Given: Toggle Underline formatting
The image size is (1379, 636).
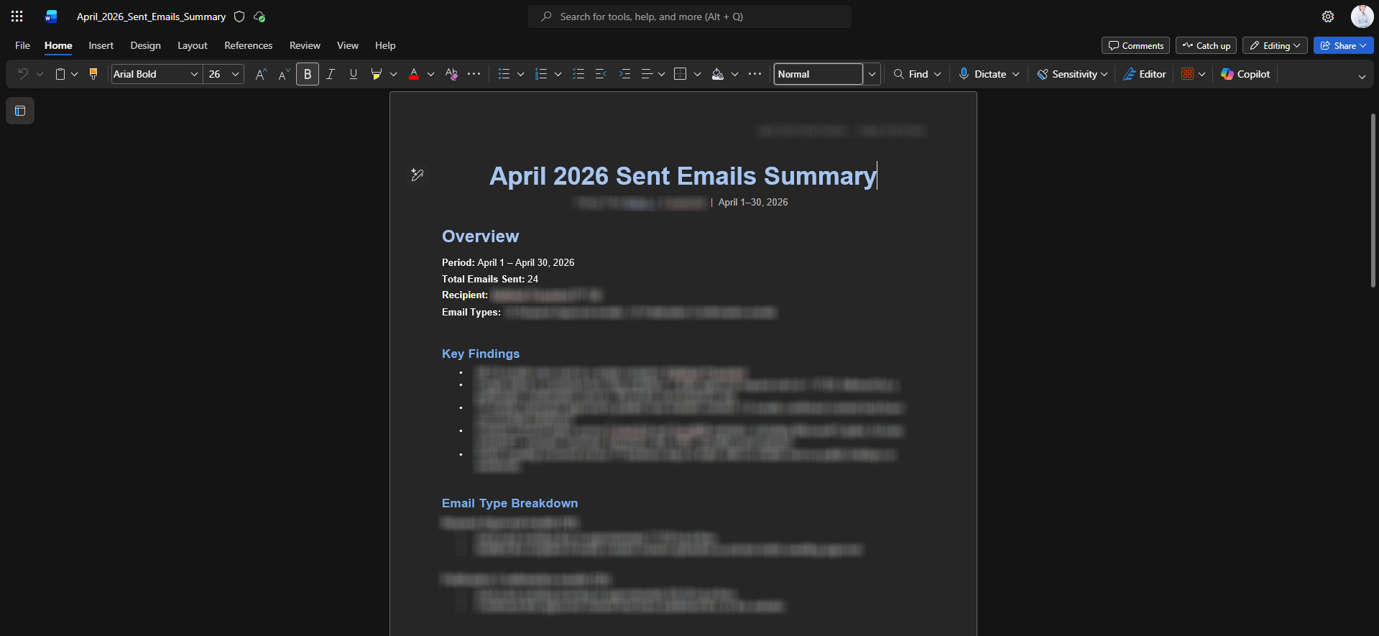Looking at the screenshot, I should coord(354,74).
